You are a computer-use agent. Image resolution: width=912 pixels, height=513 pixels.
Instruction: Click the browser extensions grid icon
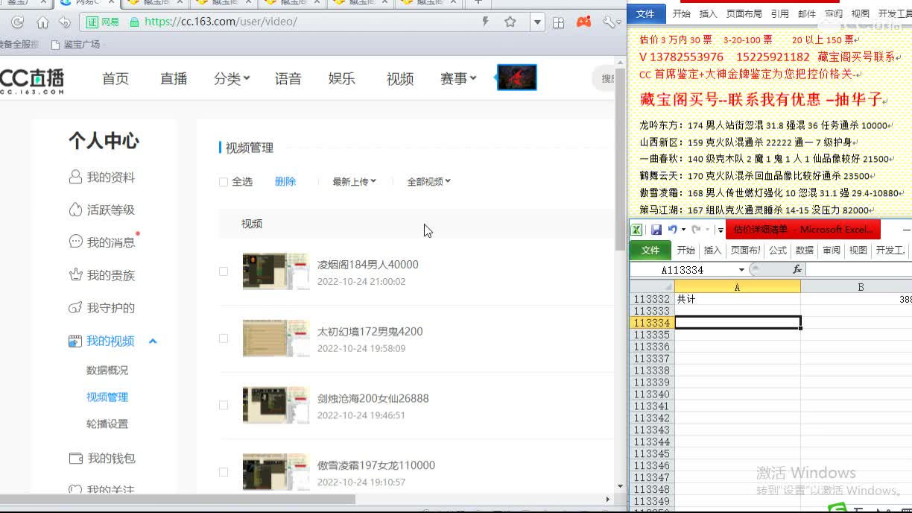559,22
